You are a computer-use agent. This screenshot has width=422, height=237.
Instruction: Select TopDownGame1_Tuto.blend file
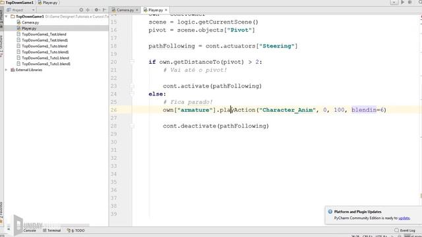coord(44,46)
